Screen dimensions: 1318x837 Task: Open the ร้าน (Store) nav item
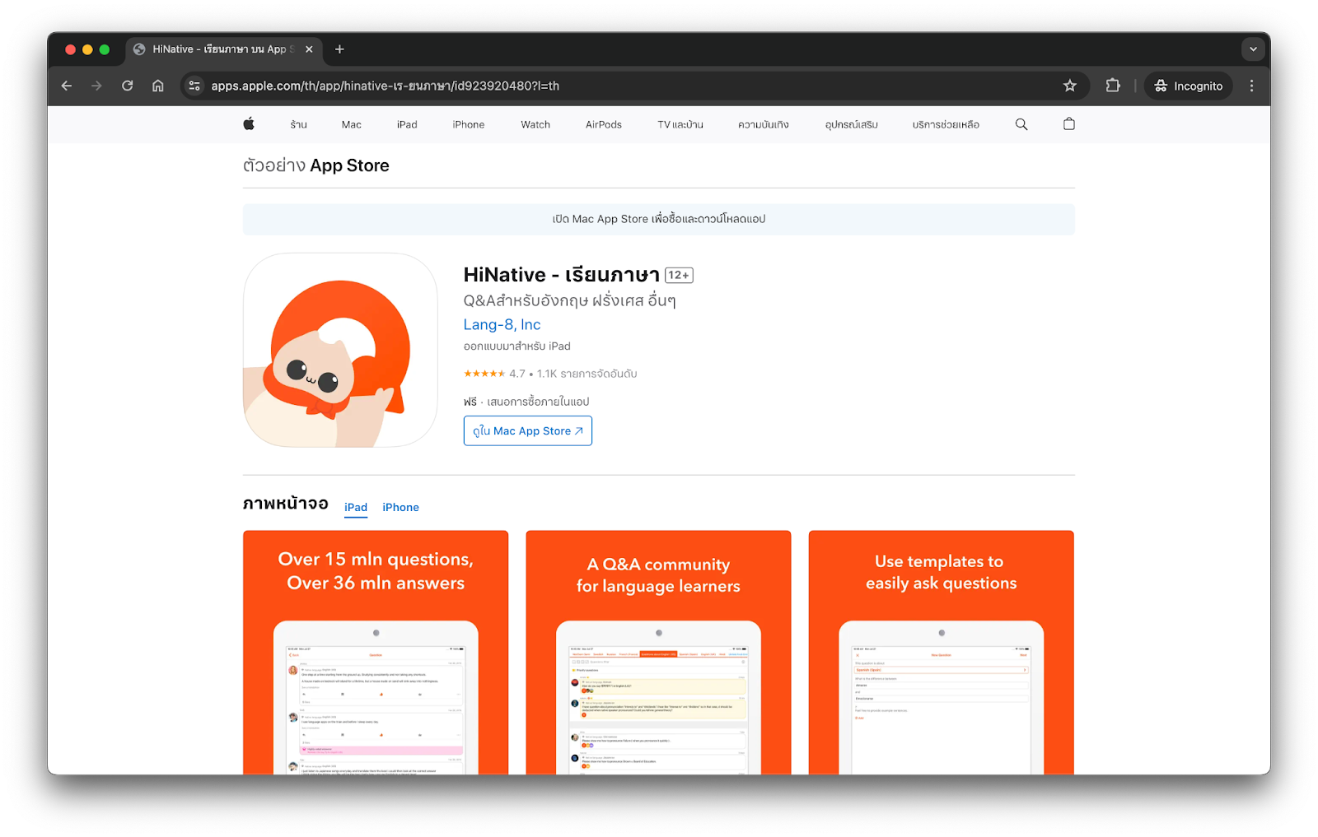pos(298,125)
